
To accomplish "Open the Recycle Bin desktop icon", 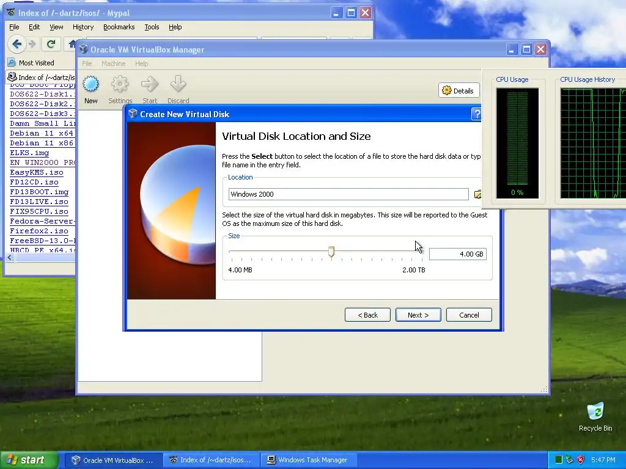I will pos(595,416).
